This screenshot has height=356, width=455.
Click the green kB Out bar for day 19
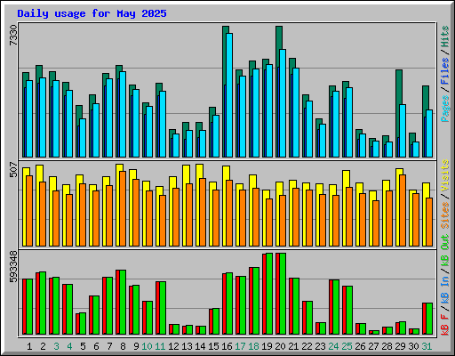pos(269,294)
